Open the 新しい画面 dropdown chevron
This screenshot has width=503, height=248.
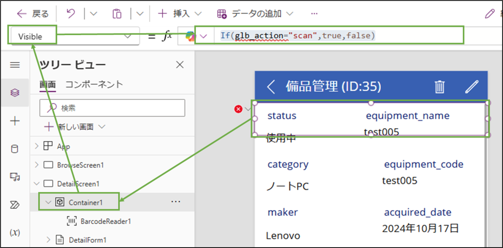point(101,127)
